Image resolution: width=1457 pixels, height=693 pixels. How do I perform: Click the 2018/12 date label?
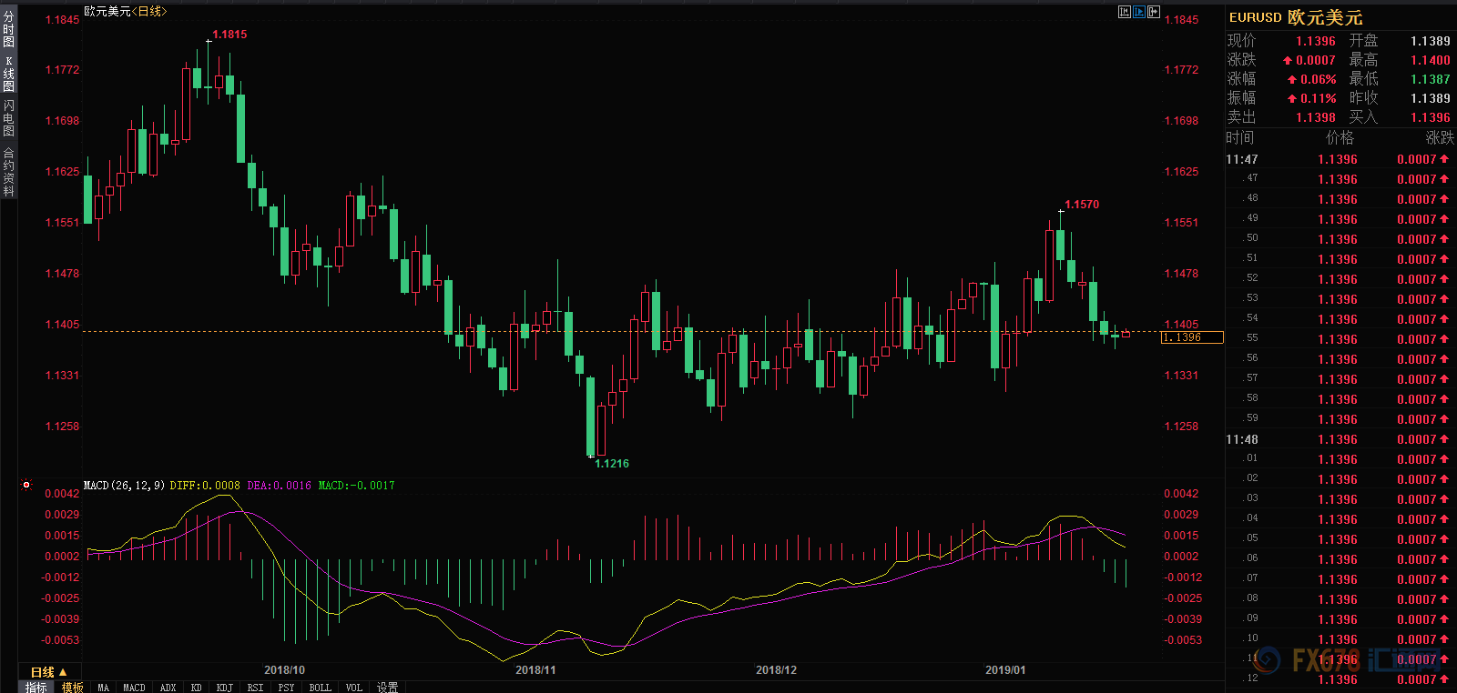click(776, 670)
